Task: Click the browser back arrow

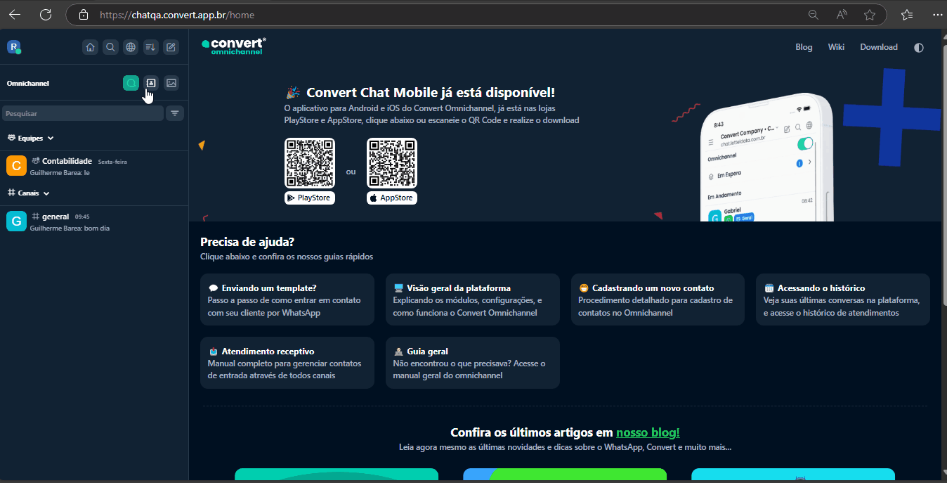Action: pyautogui.click(x=15, y=14)
